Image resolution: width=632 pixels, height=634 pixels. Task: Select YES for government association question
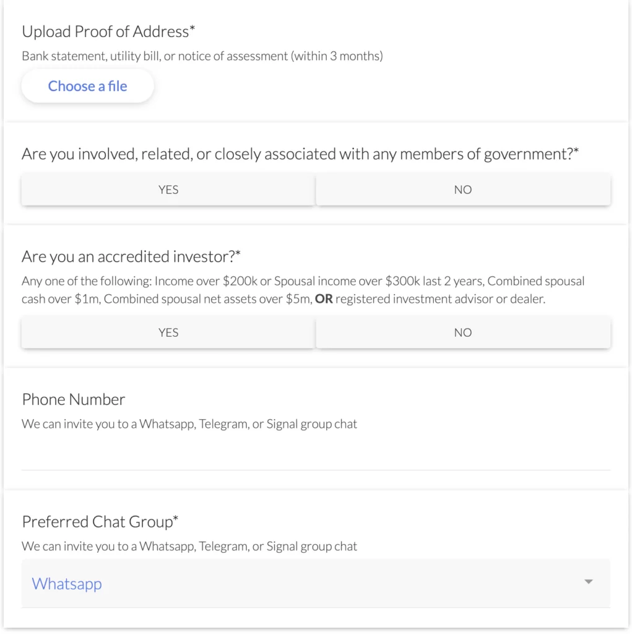pyautogui.click(x=168, y=189)
